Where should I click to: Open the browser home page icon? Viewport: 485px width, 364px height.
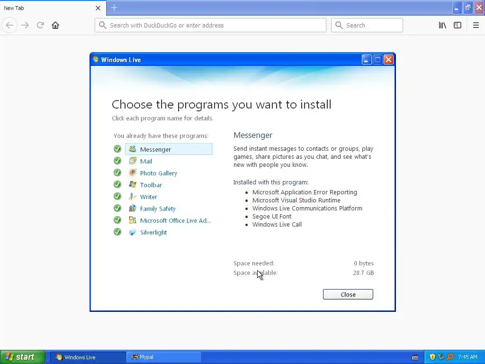[x=55, y=25]
